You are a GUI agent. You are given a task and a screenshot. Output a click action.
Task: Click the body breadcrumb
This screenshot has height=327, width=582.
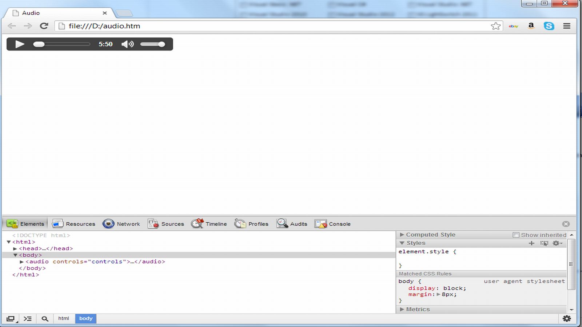(86, 319)
